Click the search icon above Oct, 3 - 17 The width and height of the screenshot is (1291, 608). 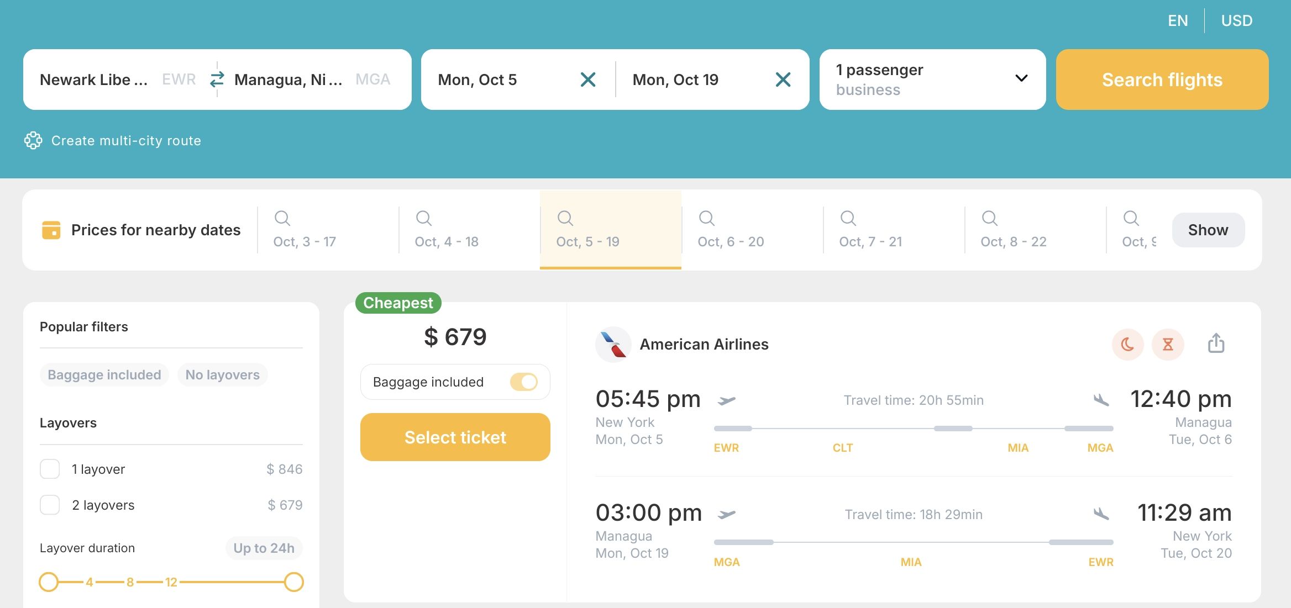(283, 218)
